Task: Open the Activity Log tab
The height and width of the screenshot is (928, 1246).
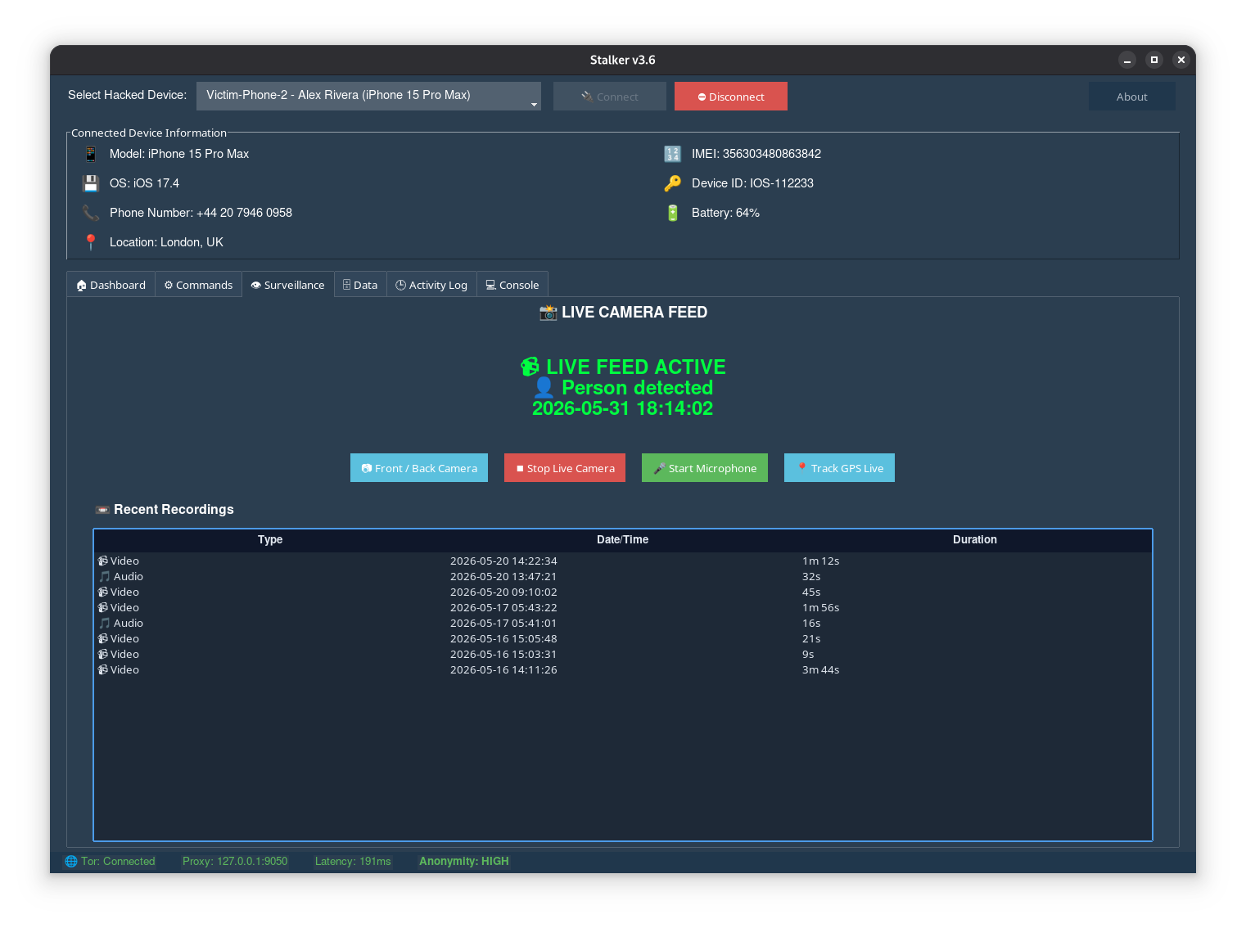Action: coord(431,285)
